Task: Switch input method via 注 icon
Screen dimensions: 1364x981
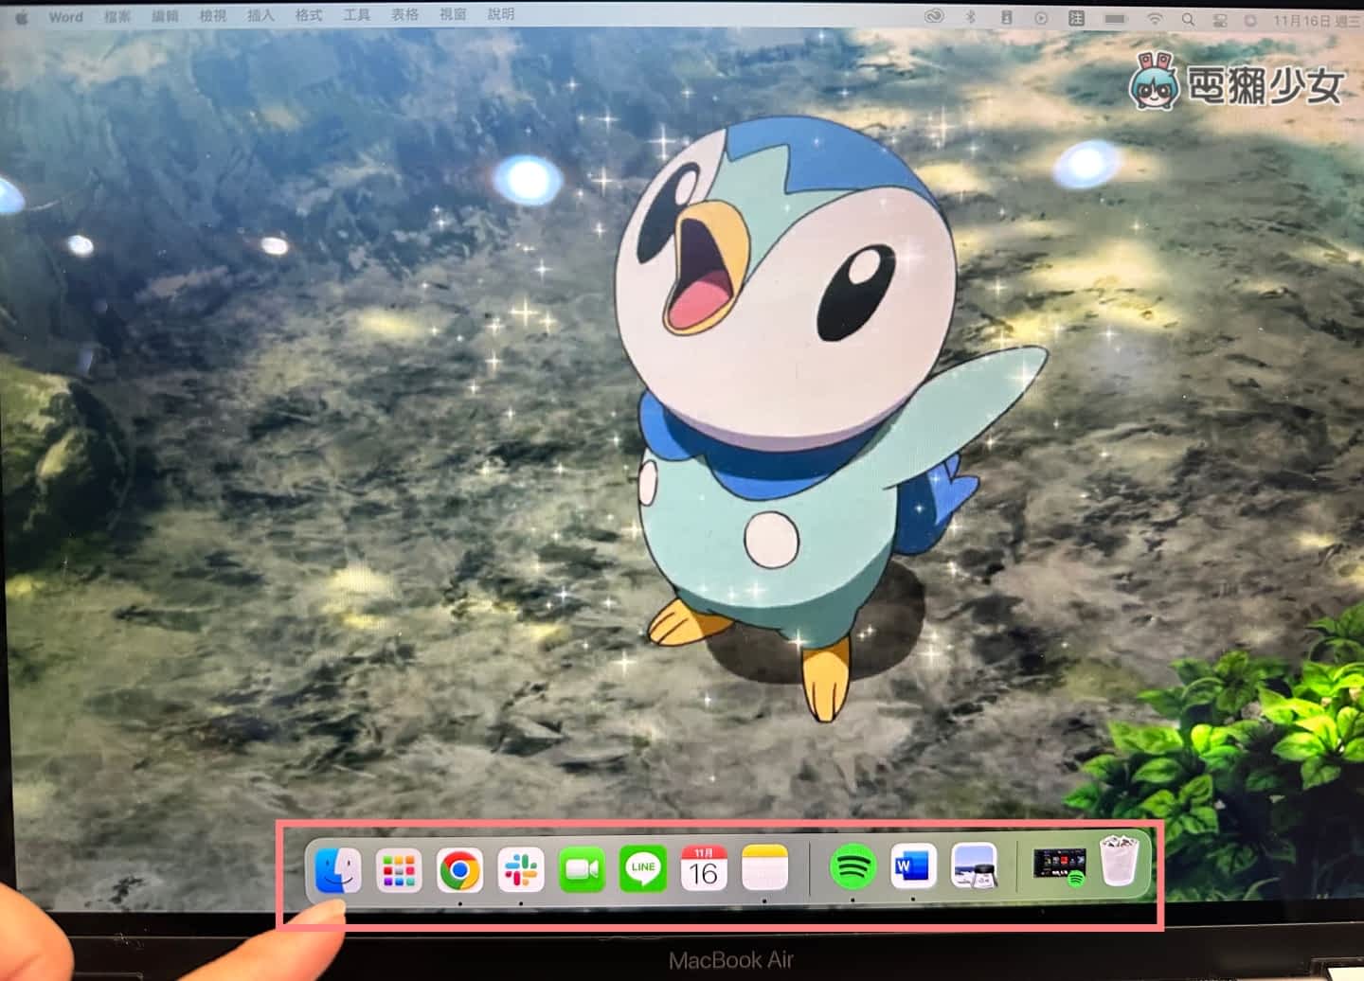Action: 1076,18
